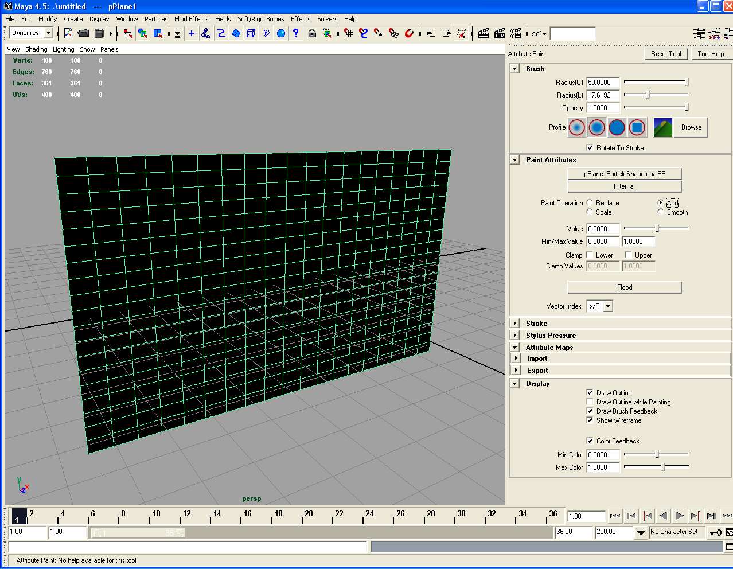Open the viewport Panels menu

click(110, 49)
